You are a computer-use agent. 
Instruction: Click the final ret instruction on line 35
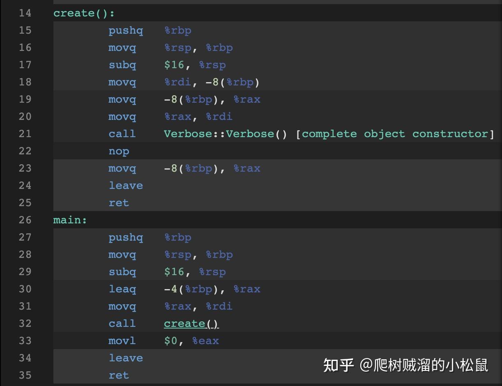coord(119,375)
